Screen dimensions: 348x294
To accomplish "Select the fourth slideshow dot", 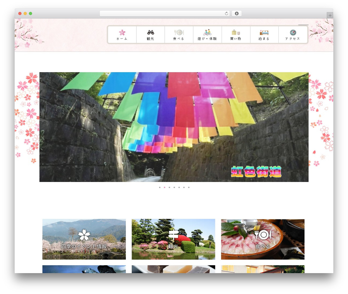I will point(174,187).
